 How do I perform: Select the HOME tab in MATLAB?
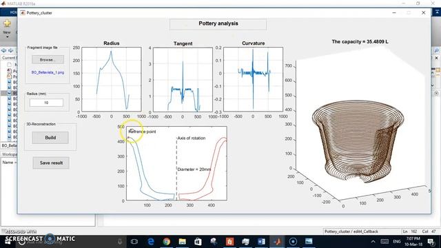(x=13, y=12)
